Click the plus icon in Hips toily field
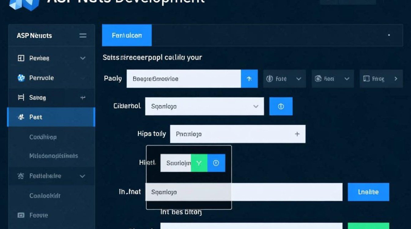 (297, 134)
